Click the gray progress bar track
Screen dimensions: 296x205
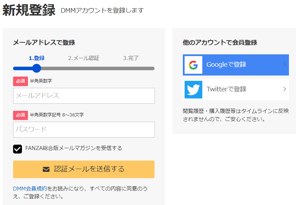pos(98,68)
